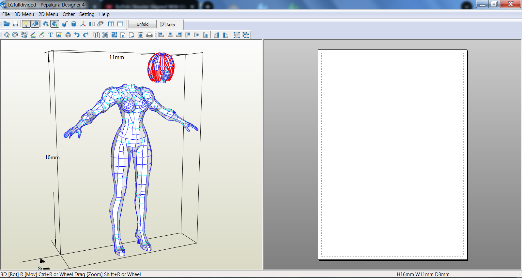
Task: Click the page with number sign icon
Action: [x=123, y=35]
